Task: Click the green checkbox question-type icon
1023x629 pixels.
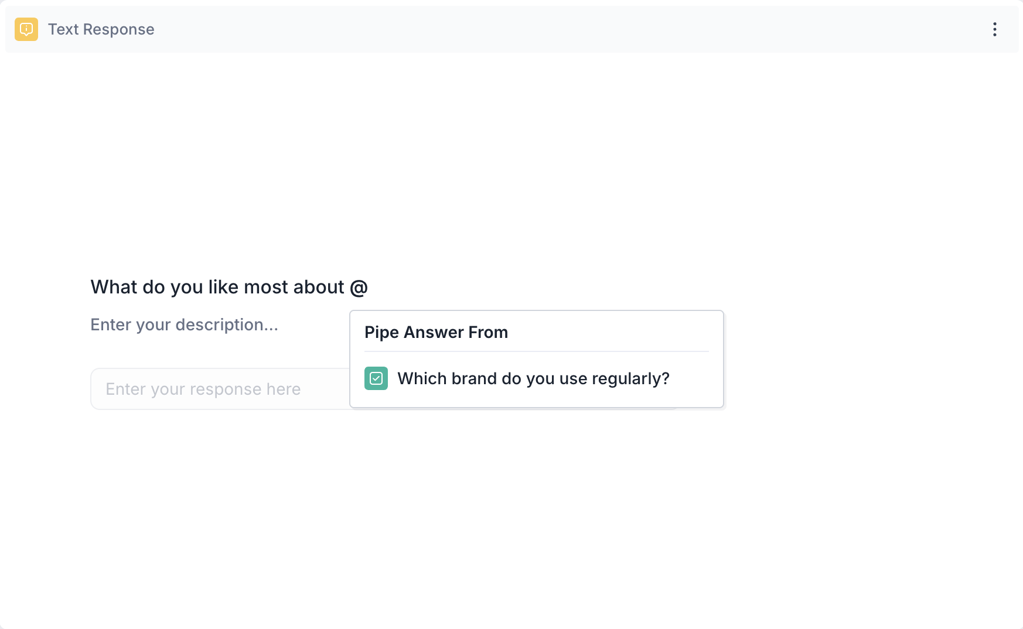Action: tap(376, 378)
